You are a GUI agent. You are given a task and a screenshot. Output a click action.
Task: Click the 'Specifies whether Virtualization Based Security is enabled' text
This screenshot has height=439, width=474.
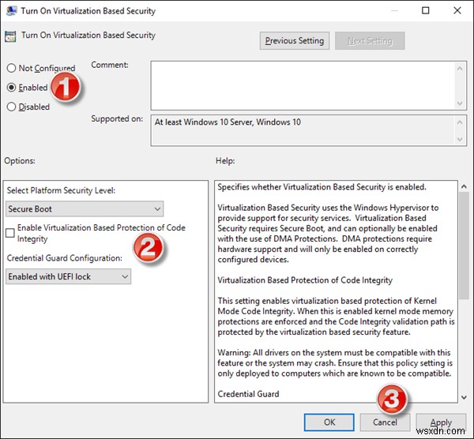322,187
